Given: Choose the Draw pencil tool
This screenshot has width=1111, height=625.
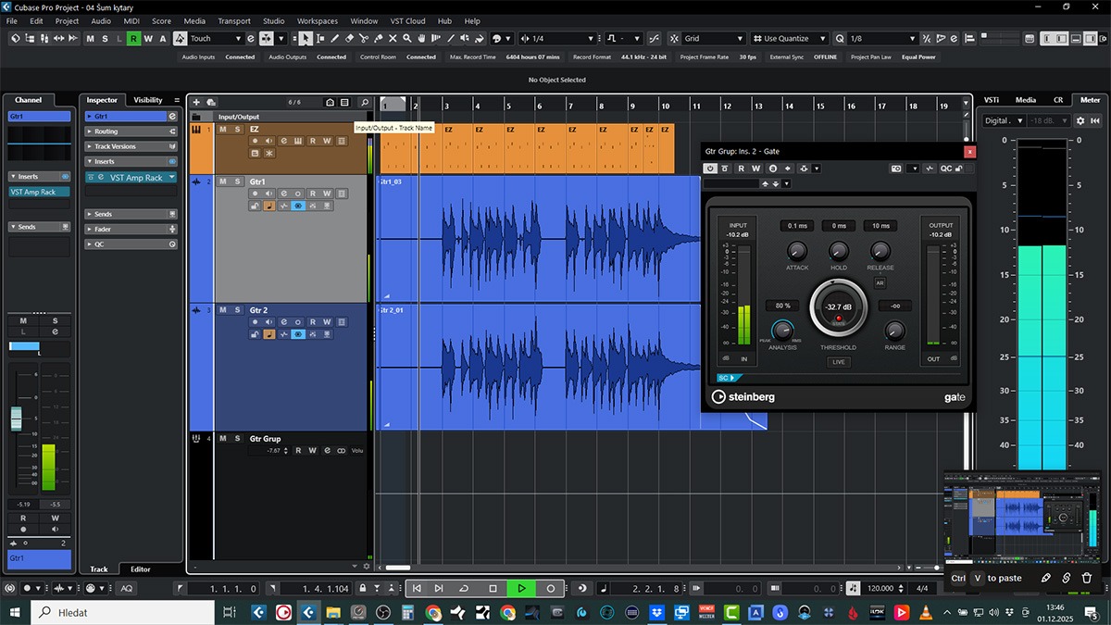Looking at the screenshot, I should (335, 39).
